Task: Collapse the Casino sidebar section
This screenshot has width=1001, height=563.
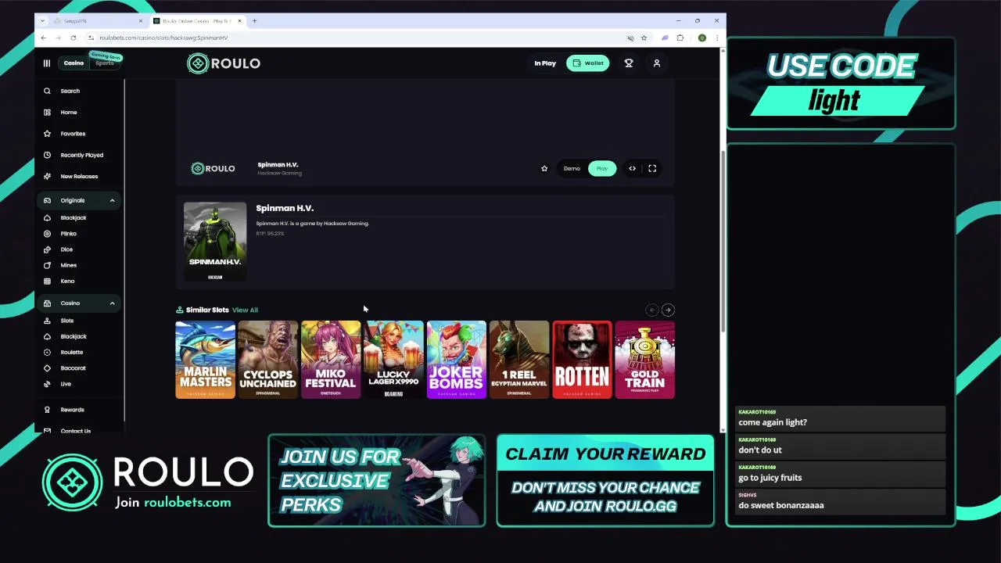Action: [x=112, y=303]
